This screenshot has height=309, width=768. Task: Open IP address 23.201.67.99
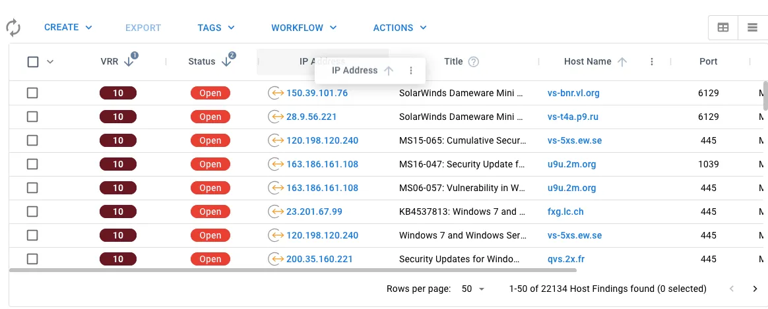pyautogui.click(x=314, y=211)
